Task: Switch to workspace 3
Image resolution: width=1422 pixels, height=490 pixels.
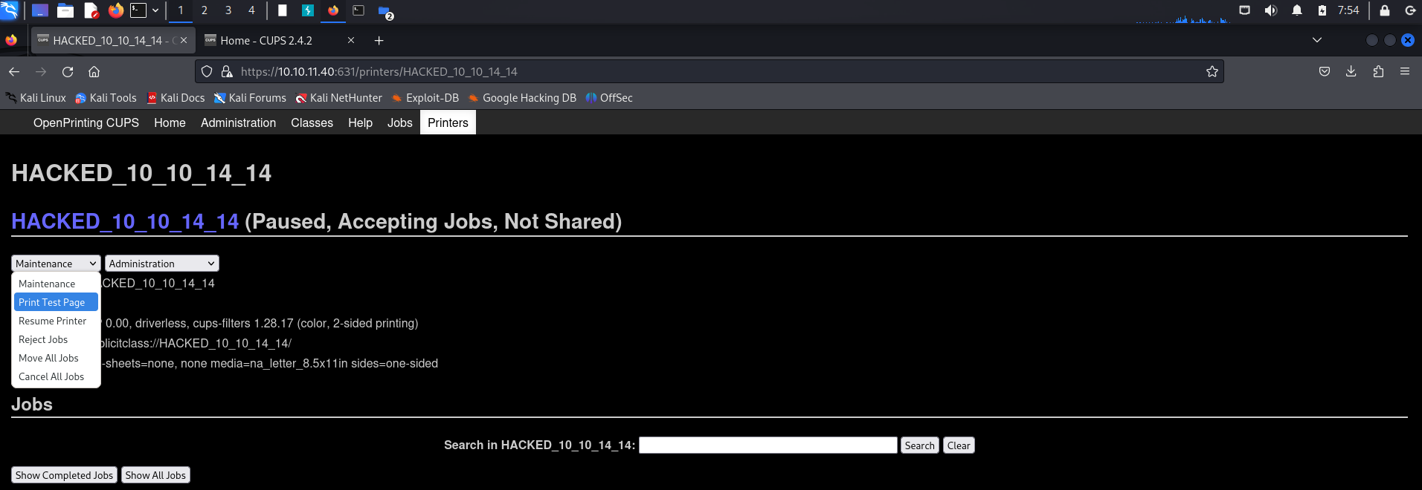Action: click(228, 10)
